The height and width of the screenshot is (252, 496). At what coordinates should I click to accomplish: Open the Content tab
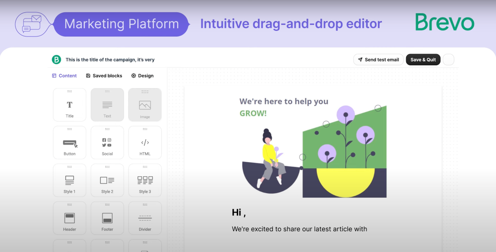[x=64, y=76]
